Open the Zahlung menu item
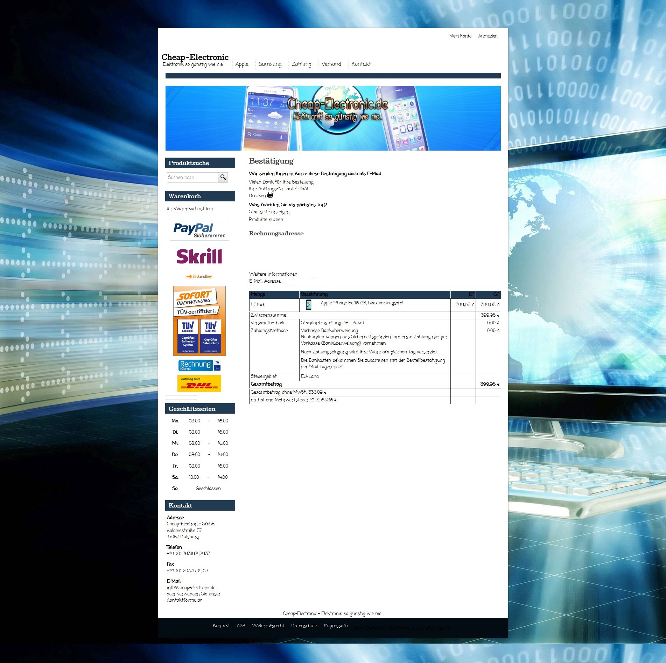The height and width of the screenshot is (663, 666). tap(301, 64)
